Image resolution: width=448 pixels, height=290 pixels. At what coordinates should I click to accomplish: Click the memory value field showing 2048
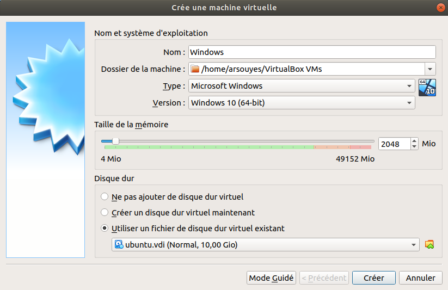[x=395, y=144]
